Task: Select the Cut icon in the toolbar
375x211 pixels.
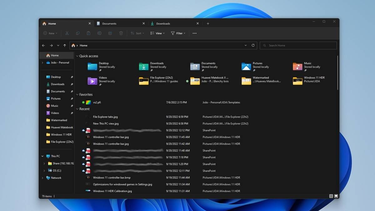Action: [x=67, y=33]
